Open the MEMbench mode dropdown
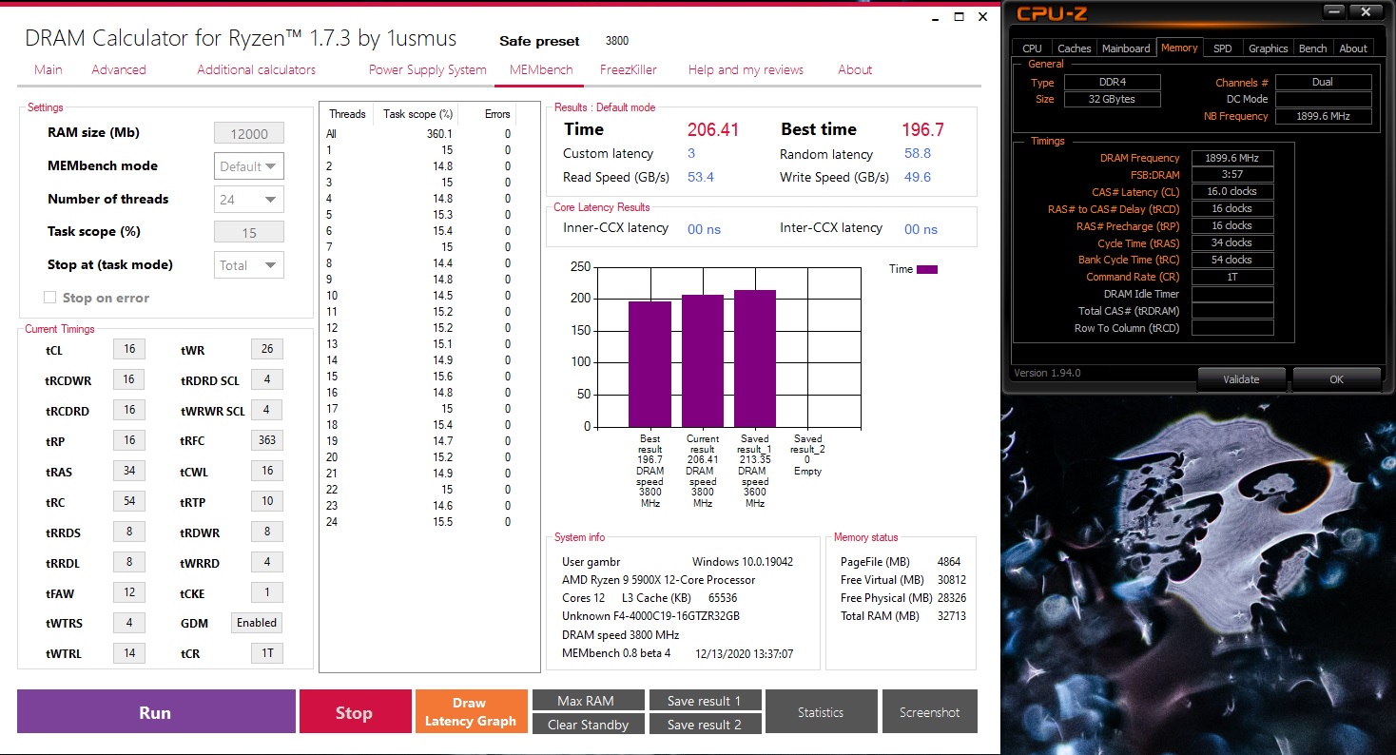This screenshot has height=755, width=1396. coord(249,166)
